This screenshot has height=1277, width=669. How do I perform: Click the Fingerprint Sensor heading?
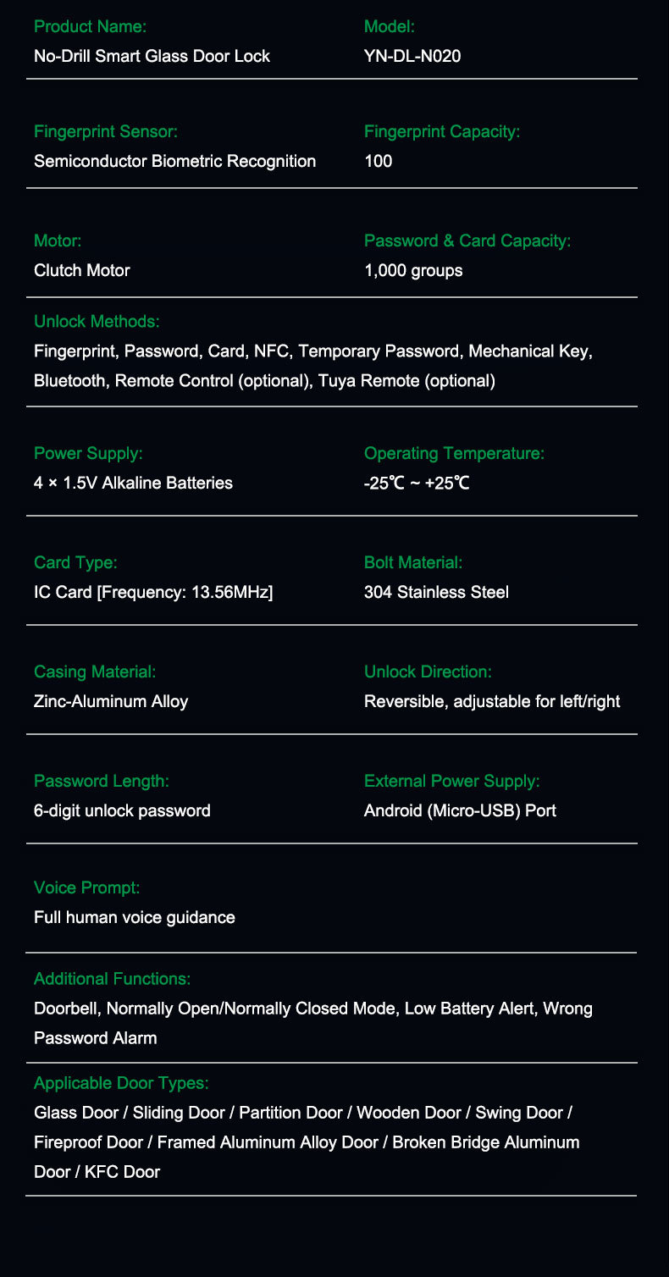pos(106,131)
